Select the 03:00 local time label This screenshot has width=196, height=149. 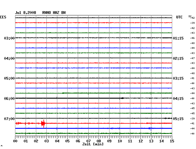9,38
